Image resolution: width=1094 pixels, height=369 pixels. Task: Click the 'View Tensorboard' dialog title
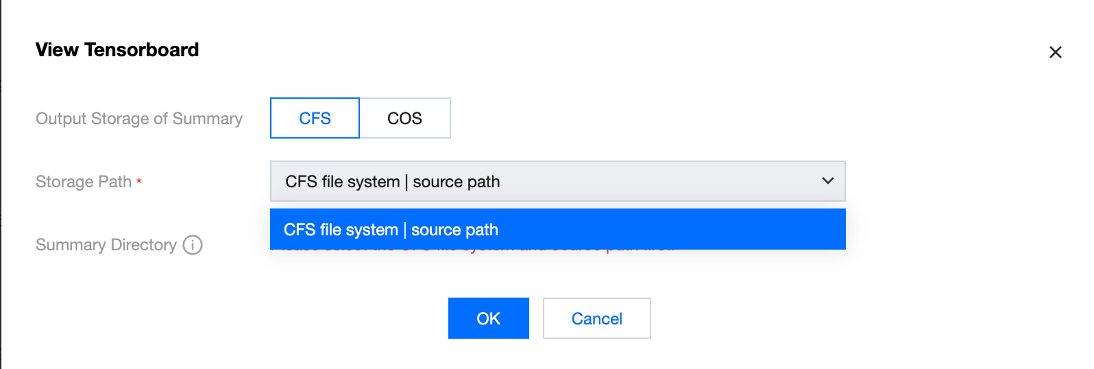[117, 50]
